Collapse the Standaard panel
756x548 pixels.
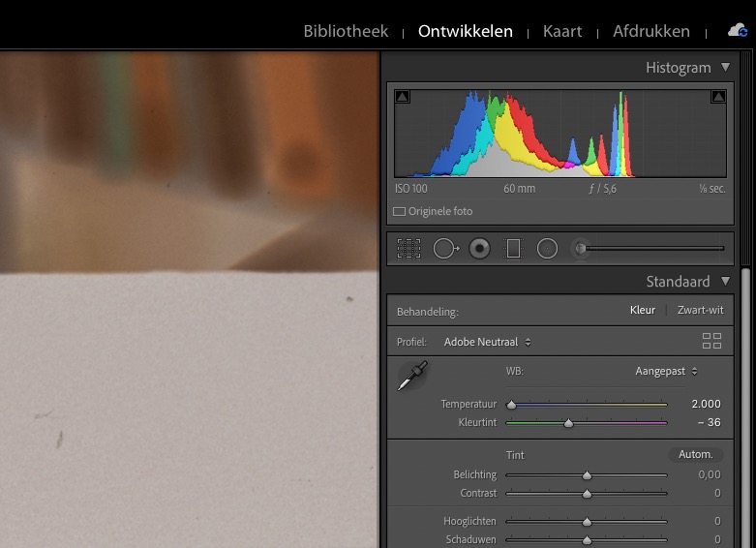tap(725, 282)
